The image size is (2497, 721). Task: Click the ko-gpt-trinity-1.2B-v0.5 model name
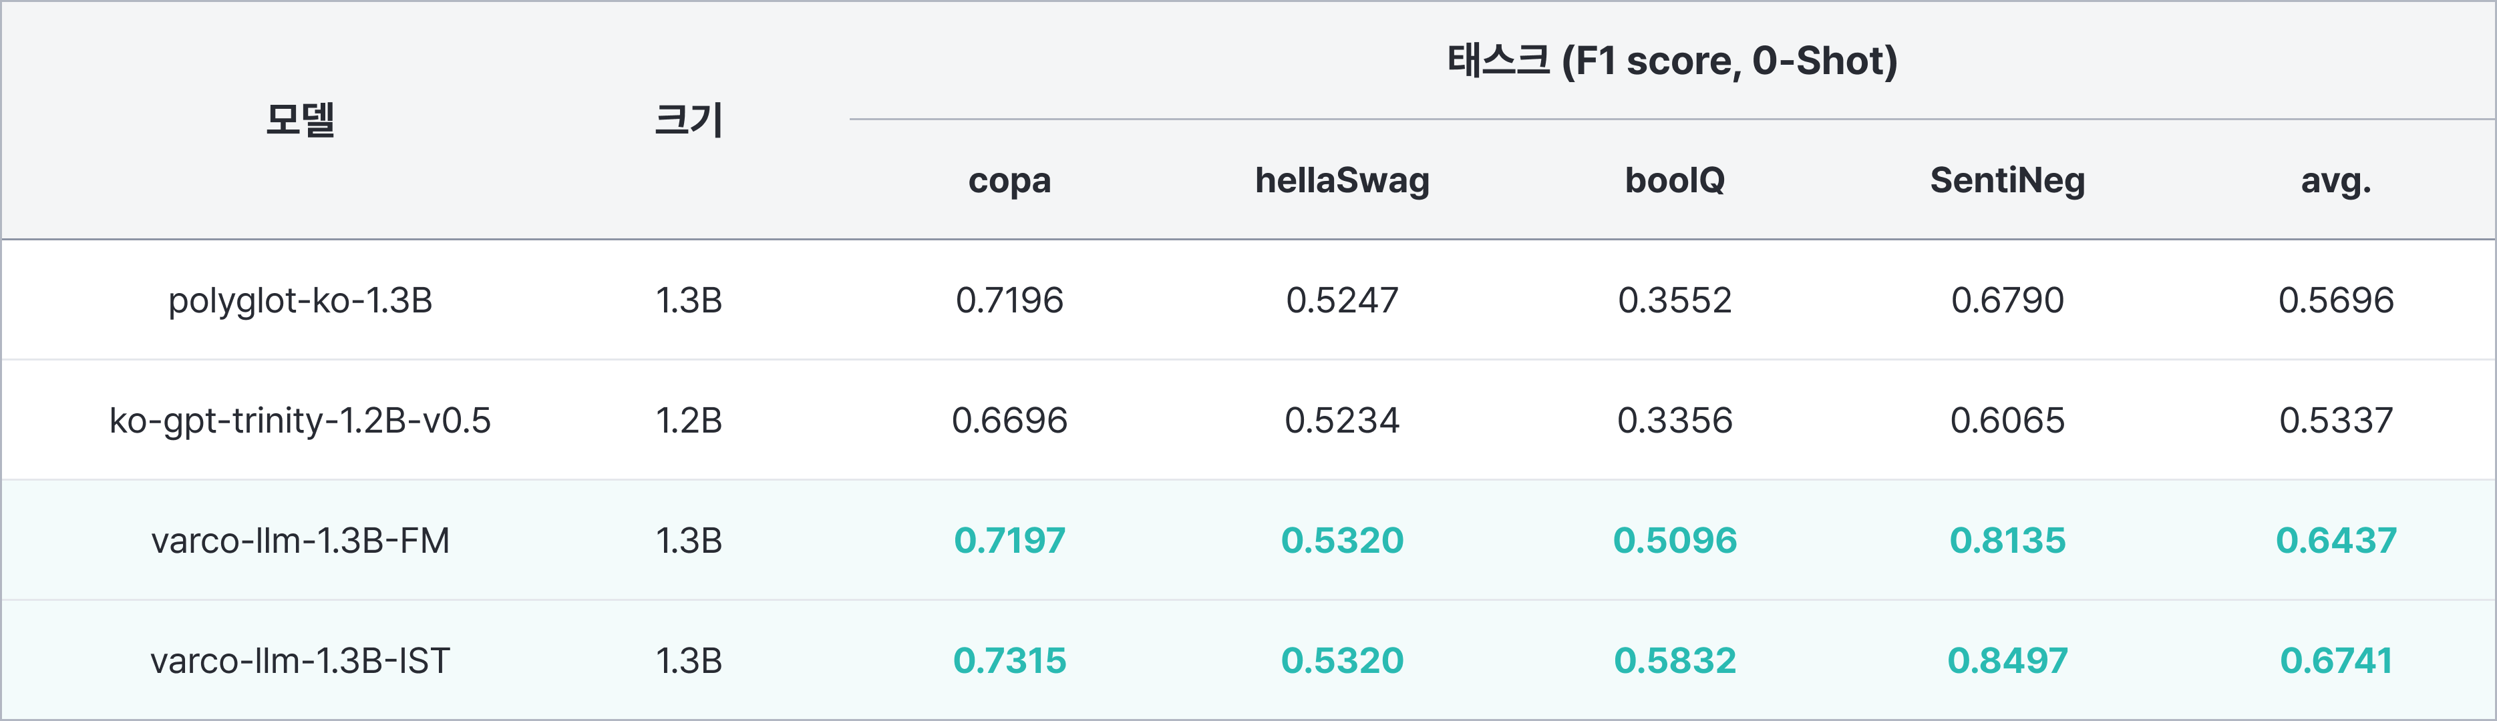pyautogui.click(x=301, y=421)
